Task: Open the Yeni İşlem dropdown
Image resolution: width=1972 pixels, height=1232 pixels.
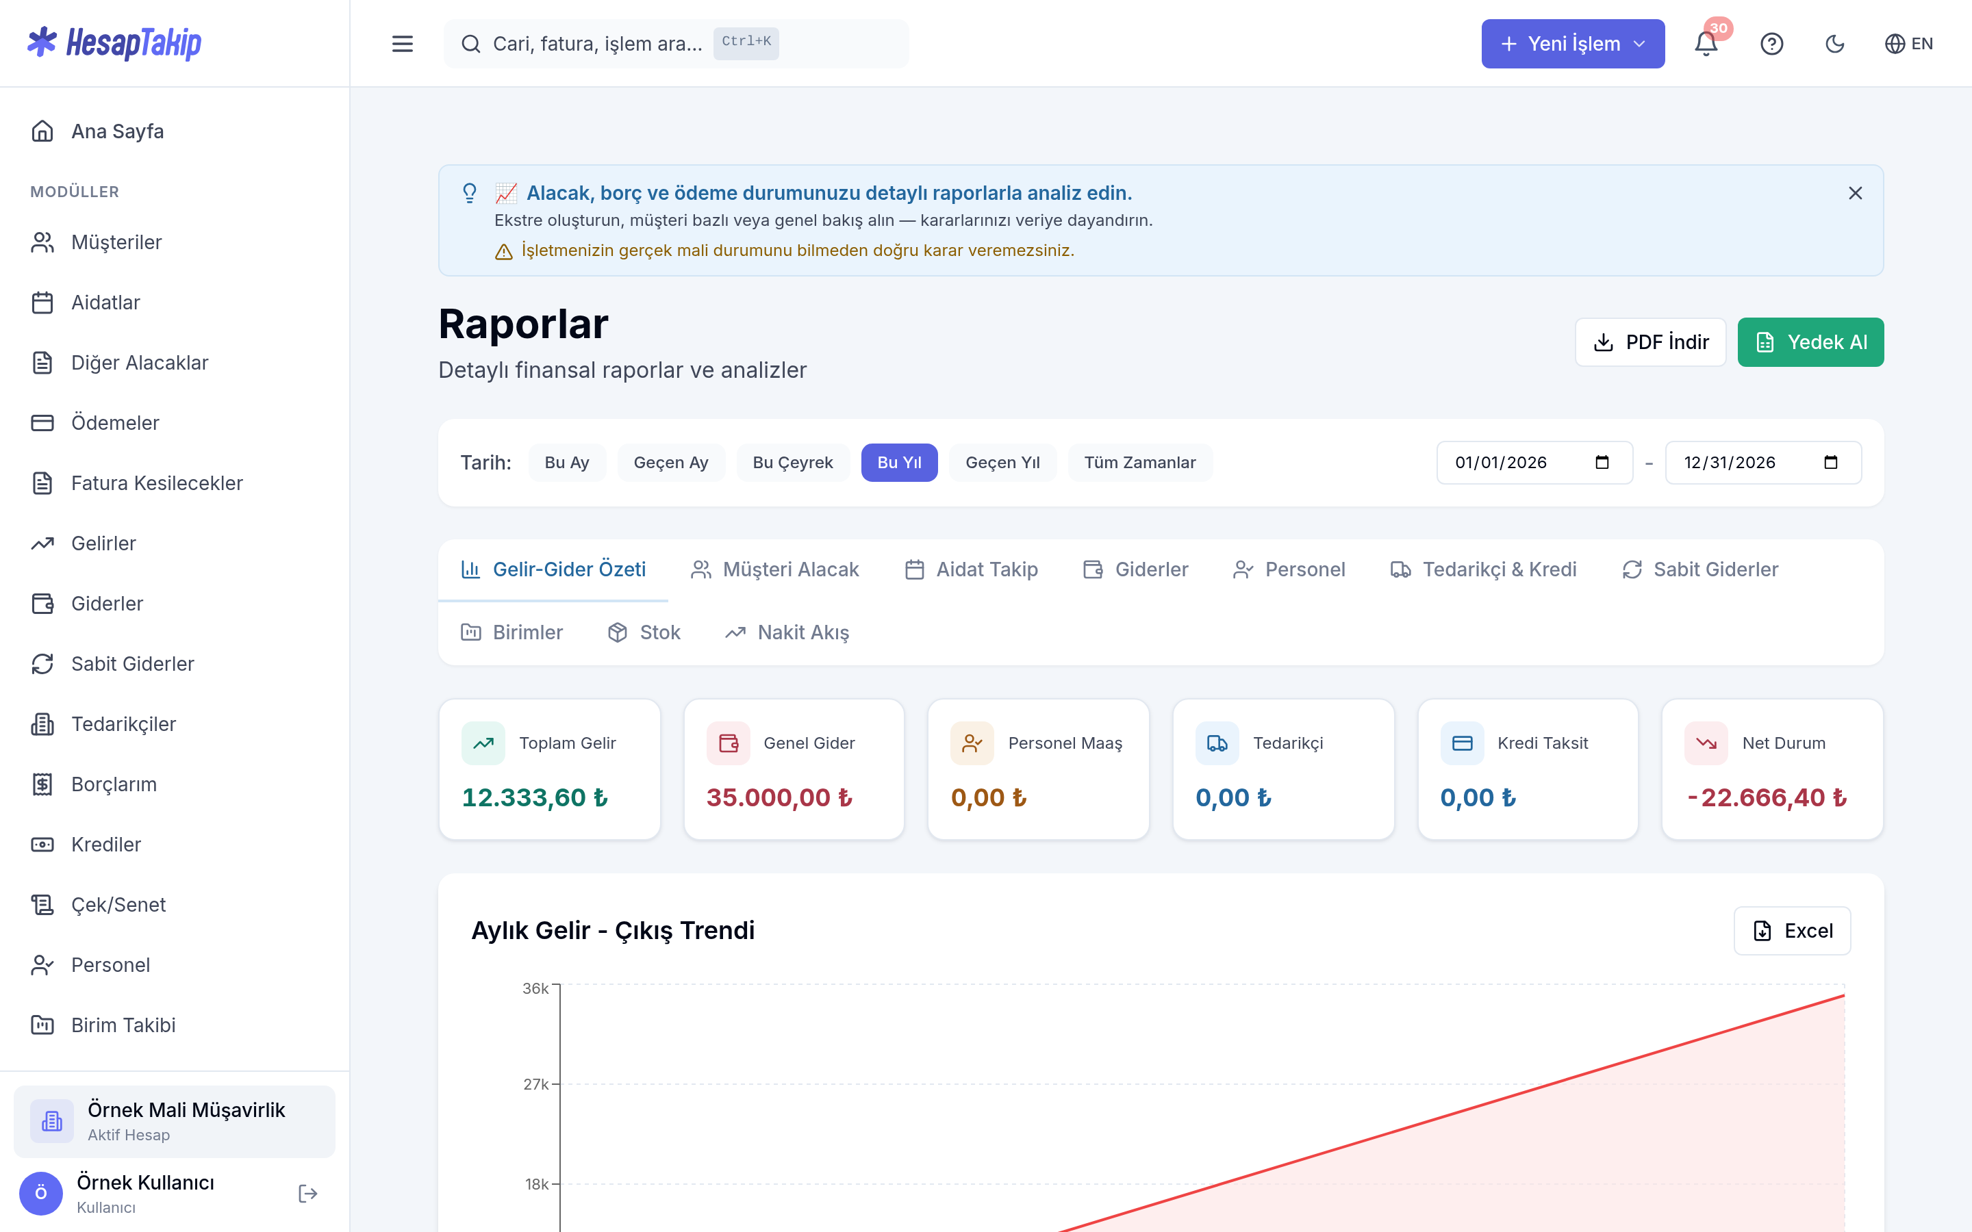Action: pos(1573,43)
